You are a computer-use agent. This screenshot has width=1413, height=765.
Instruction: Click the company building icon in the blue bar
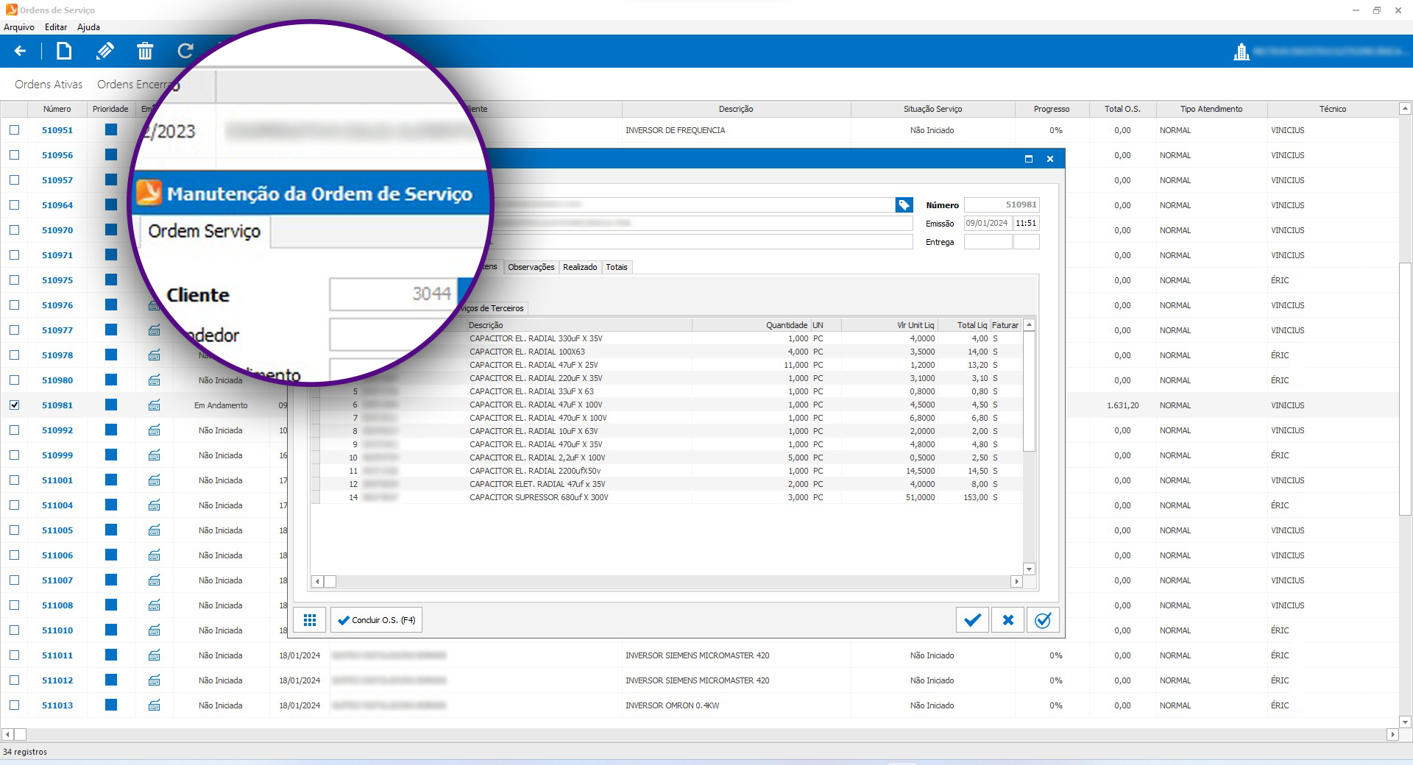1242,51
